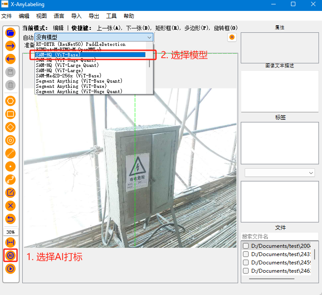
Task: Open the 编辑 menu
Action: pyautogui.click(x=24, y=16)
